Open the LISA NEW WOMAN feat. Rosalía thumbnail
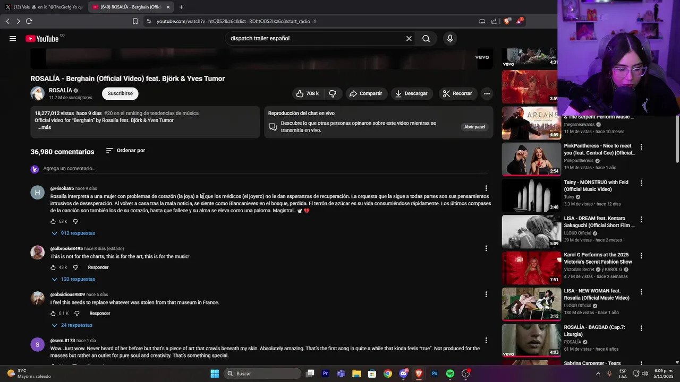680x382 pixels. (x=531, y=304)
